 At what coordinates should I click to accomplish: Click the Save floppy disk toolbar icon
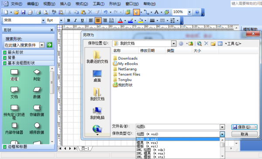pyautogui.click(x=23, y=12)
